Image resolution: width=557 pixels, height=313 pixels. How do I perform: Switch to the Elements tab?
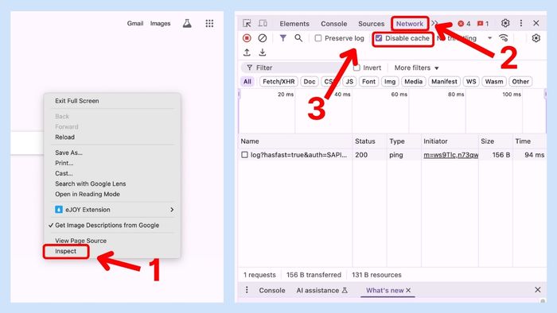pos(294,24)
